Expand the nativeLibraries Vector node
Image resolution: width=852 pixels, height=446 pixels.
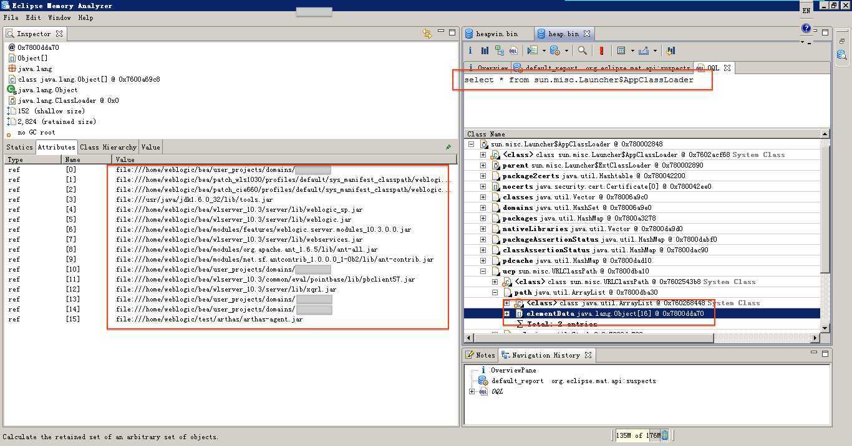pos(483,229)
